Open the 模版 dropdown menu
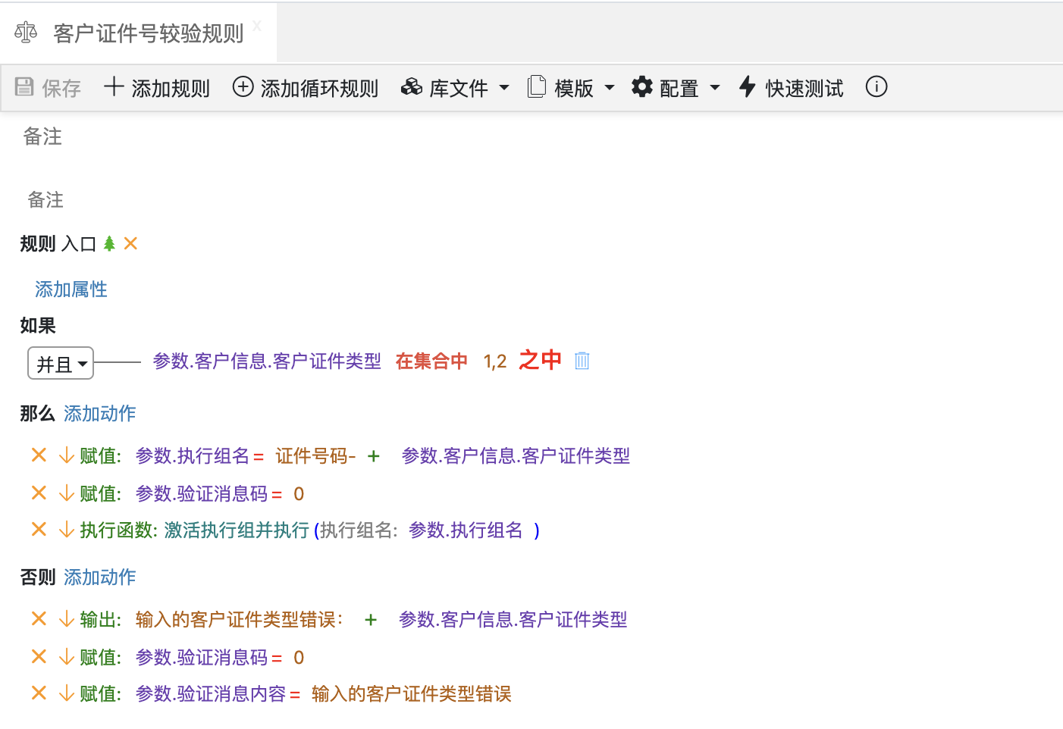 click(x=571, y=88)
